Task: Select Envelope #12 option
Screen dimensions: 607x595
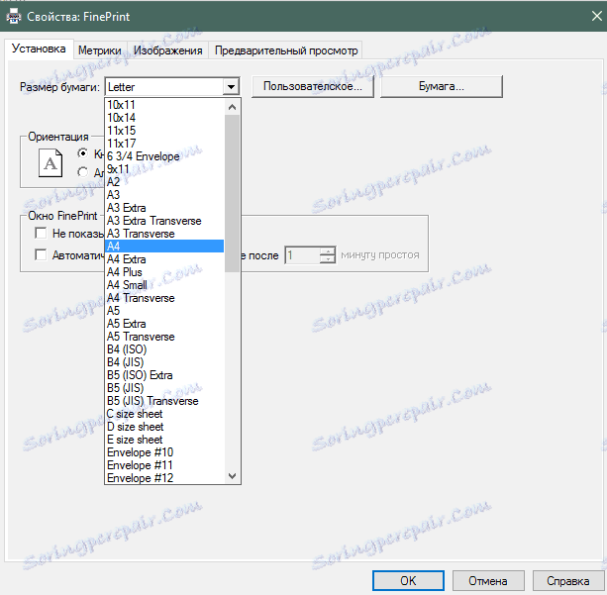Action: [164, 478]
